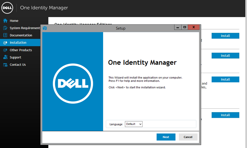
Task: Click the Dell logo in header
Action: pyautogui.click(x=7, y=8)
